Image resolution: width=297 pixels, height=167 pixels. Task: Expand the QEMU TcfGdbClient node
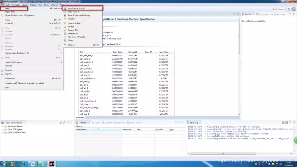[x=3, y=133]
